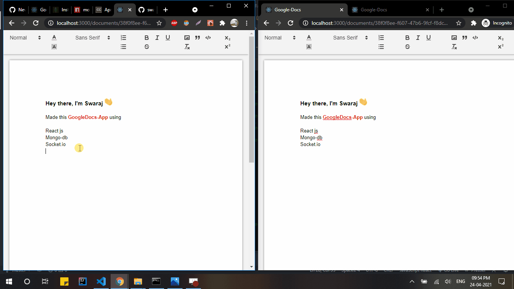
Task: Insert bullet list in right window
Action: pos(381,47)
